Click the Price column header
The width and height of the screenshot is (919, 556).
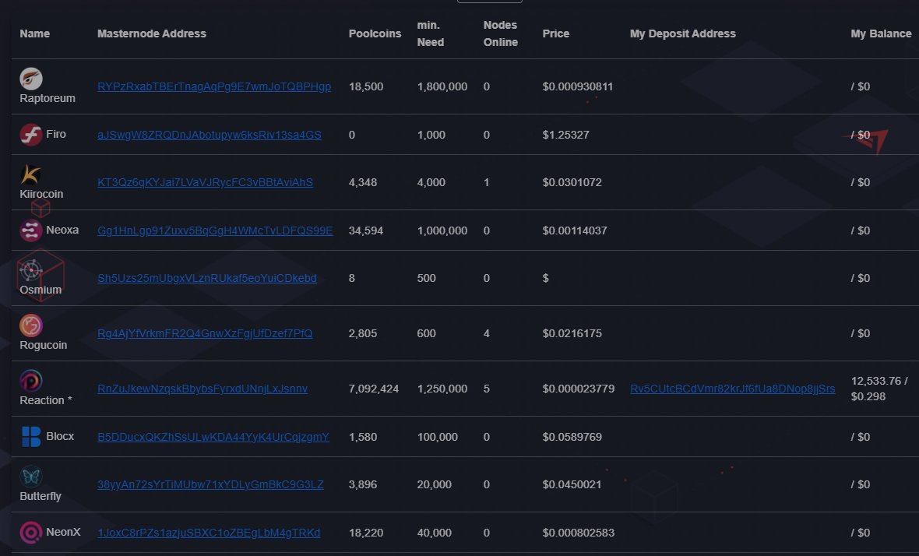pos(555,33)
